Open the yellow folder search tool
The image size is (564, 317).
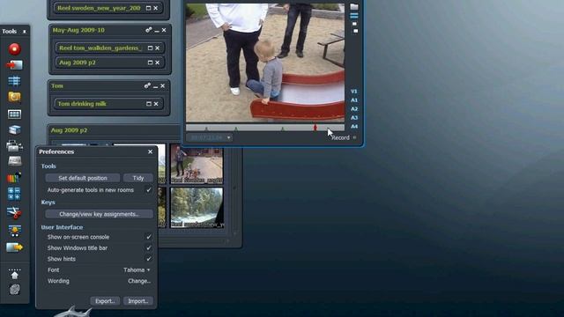[x=14, y=97]
